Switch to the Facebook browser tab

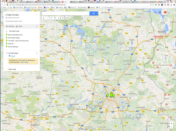point(30,2)
